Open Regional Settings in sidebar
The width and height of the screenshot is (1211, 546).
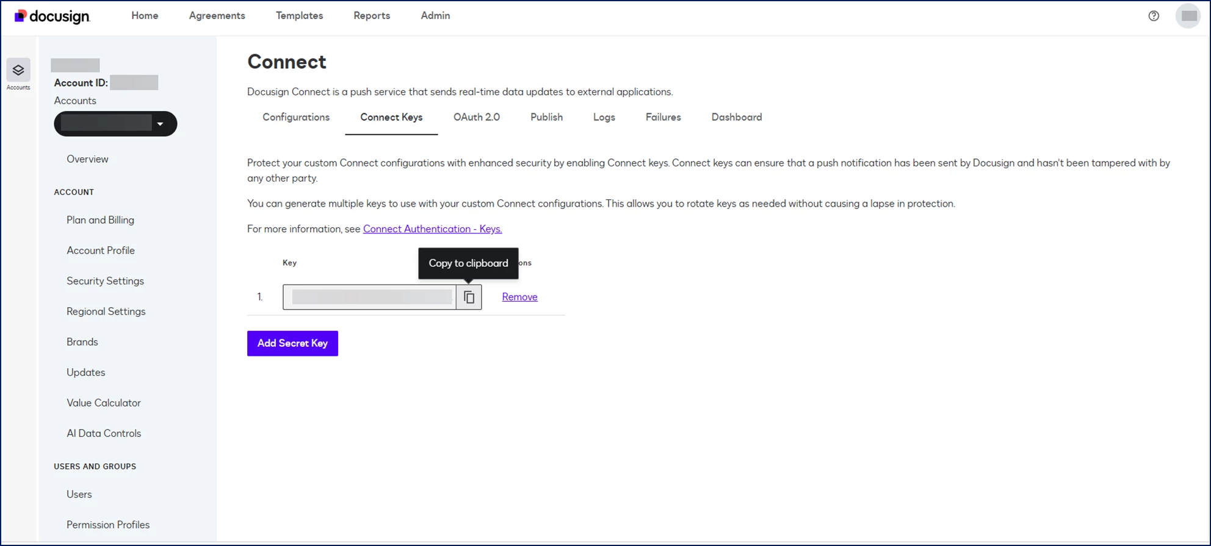(106, 311)
